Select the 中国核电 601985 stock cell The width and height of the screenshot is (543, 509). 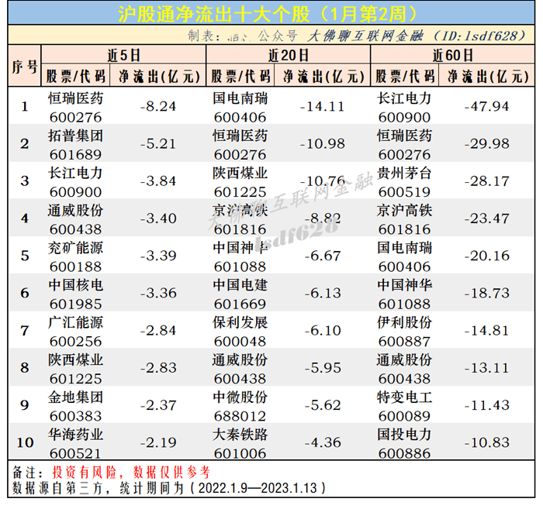point(75,293)
